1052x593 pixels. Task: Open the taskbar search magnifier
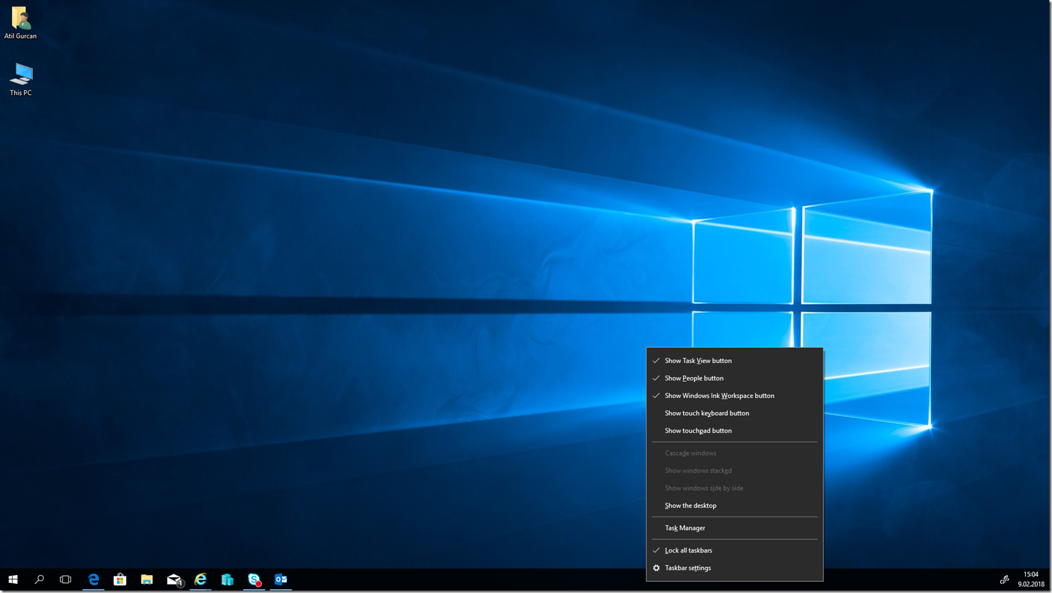[39, 580]
